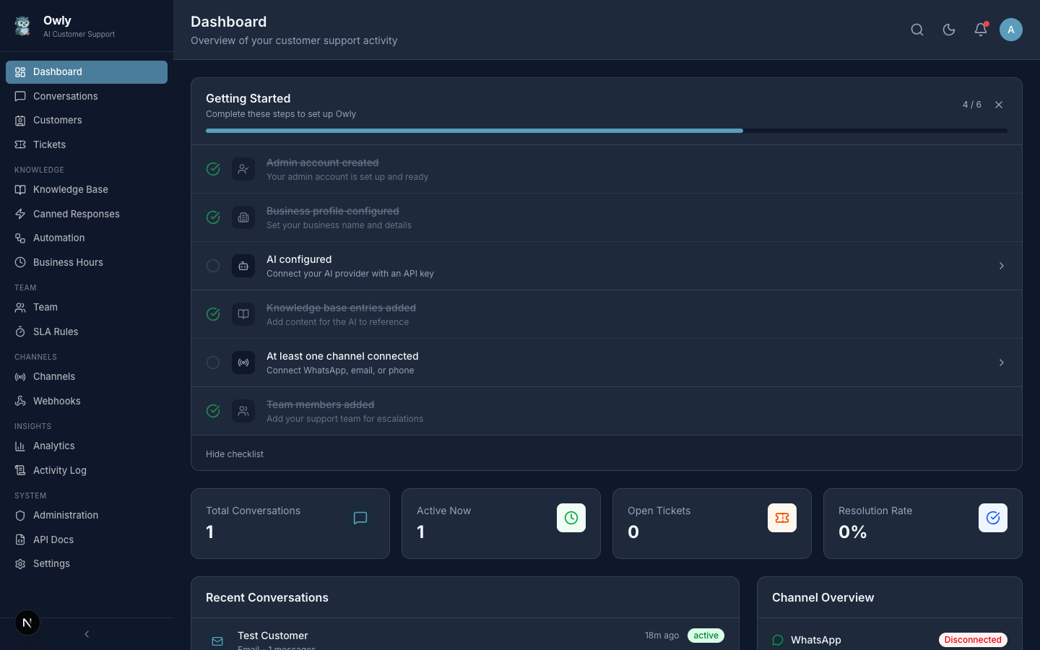Image resolution: width=1040 pixels, height=650 pixels.
Task: Open the notifications bell
Action: point(980,30)
